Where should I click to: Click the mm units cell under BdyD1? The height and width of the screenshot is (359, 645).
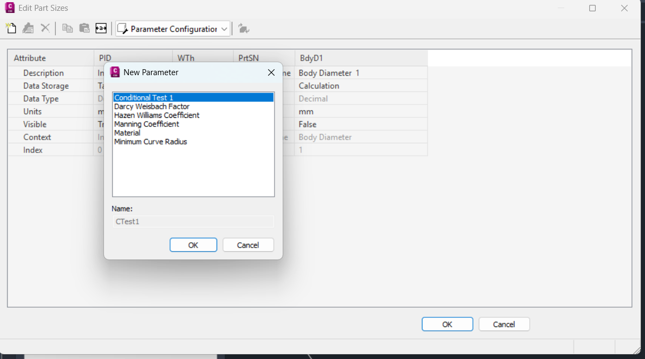[361, 111]
